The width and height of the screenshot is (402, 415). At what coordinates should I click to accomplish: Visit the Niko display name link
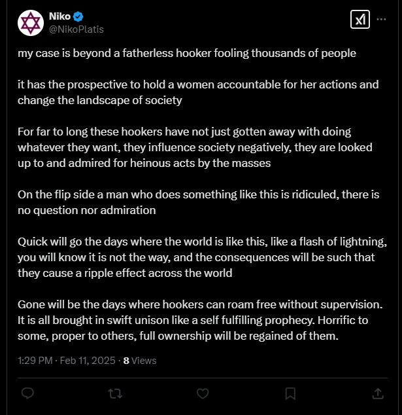pyautogui.click(x=59, y=16)
